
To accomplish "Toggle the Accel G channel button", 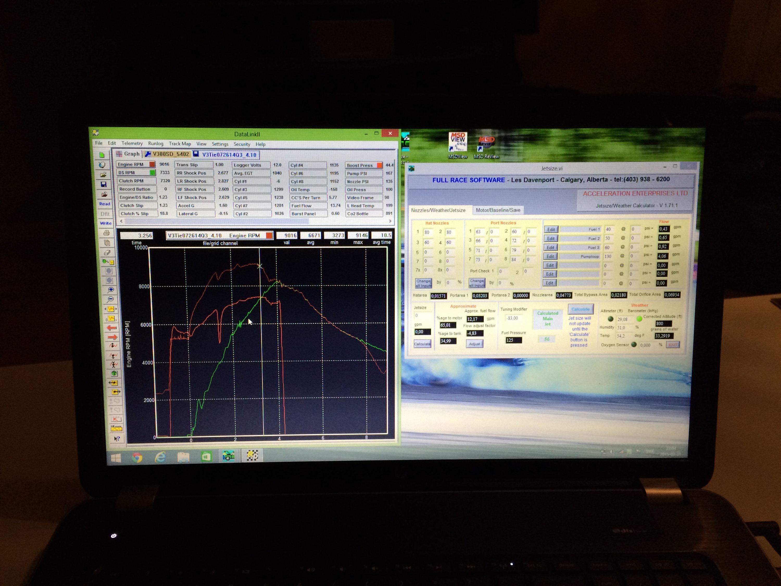I will (195, 205).
